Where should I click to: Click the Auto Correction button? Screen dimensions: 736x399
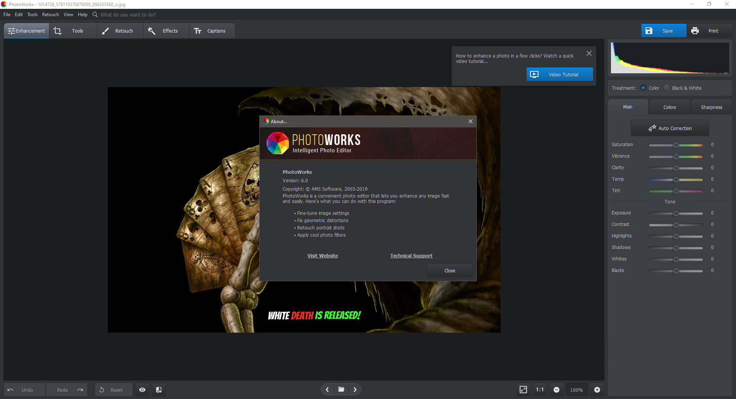tap(670, 128)
